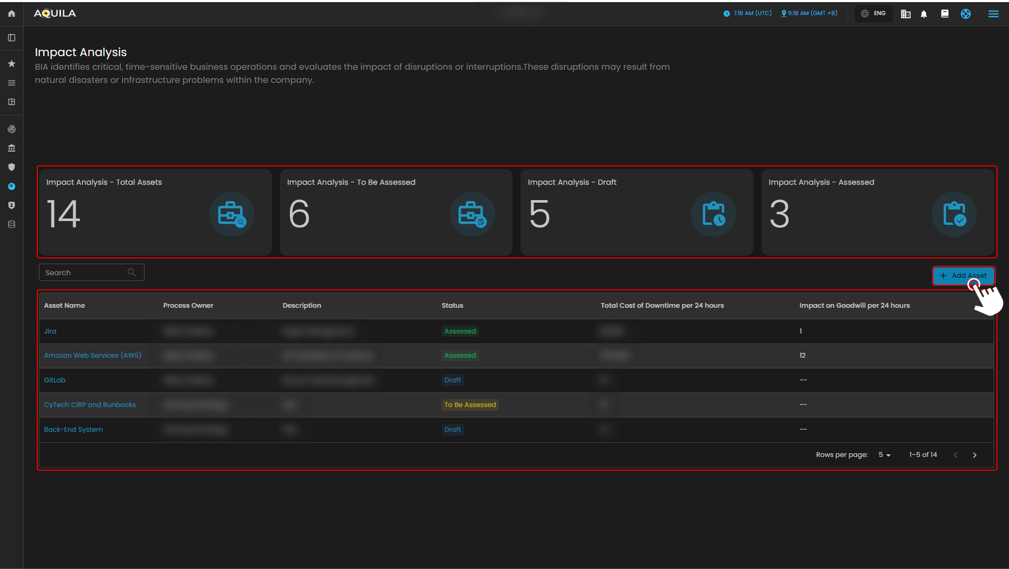
Task: Click the home icon in the sidebar
Action: click(x=12, y=14)
